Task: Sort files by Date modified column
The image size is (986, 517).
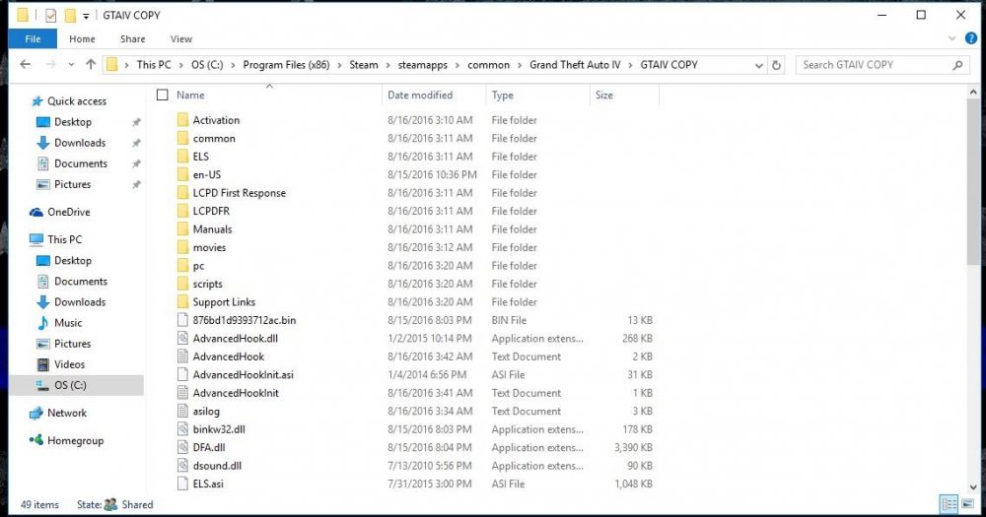Action: coord(420,96)
